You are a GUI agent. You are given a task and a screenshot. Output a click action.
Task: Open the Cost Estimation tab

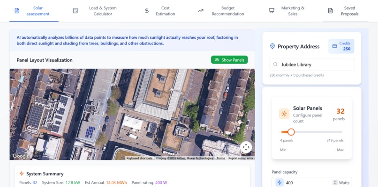(x=160, y=11)
